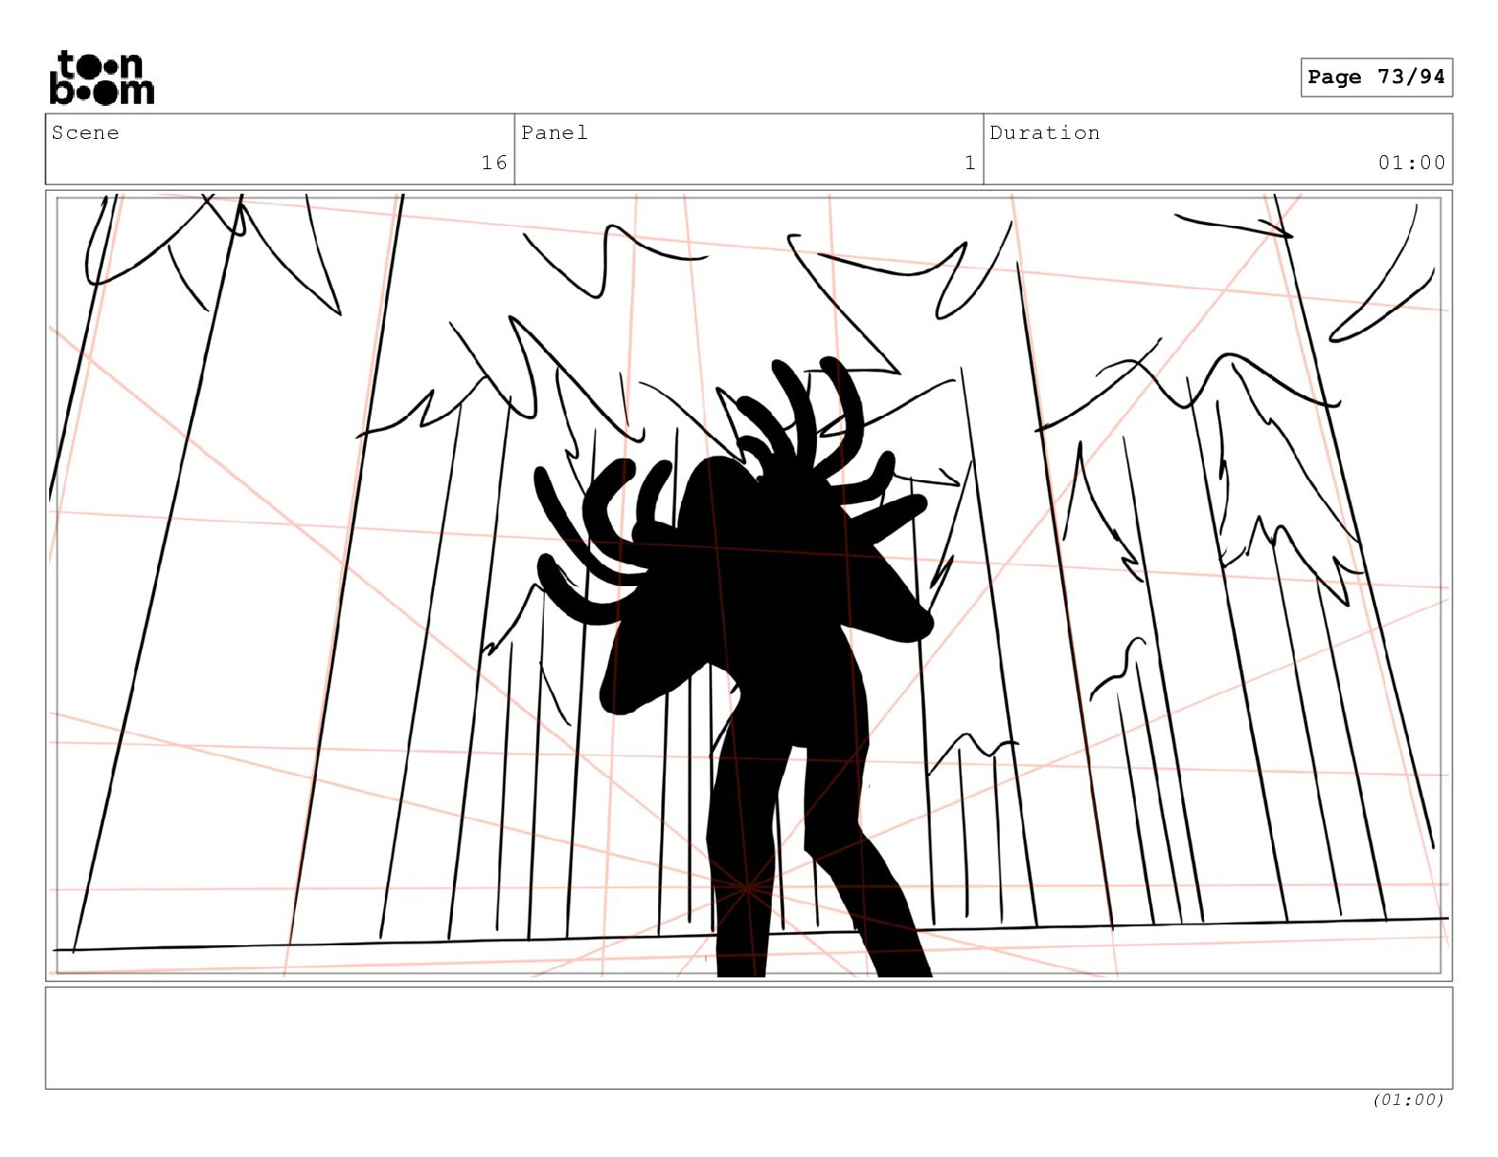Select panel number 1 value

coord(969,163)
